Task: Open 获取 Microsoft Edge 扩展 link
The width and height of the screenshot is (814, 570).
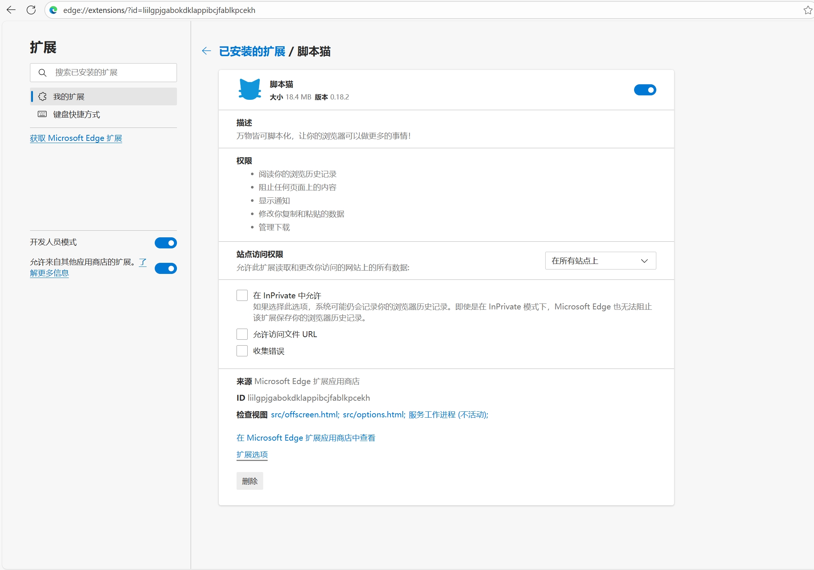Action: 76,138
